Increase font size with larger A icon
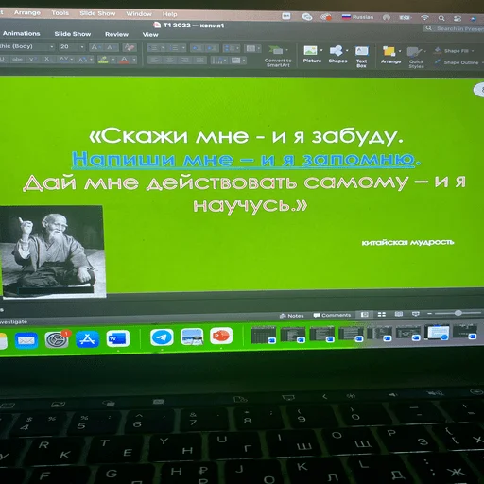This screenshot has height=484, width=484. (95, 47)
